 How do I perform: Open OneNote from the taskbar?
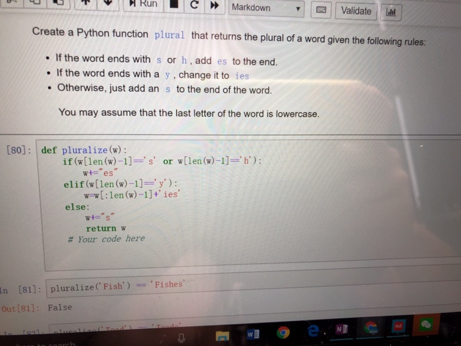tap(341, 329)
